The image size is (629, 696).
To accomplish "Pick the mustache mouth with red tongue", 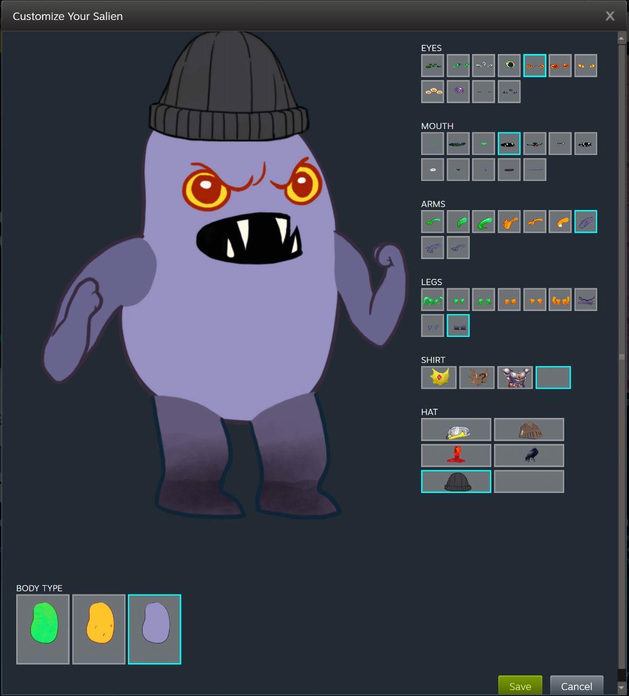I will (535, 144).
